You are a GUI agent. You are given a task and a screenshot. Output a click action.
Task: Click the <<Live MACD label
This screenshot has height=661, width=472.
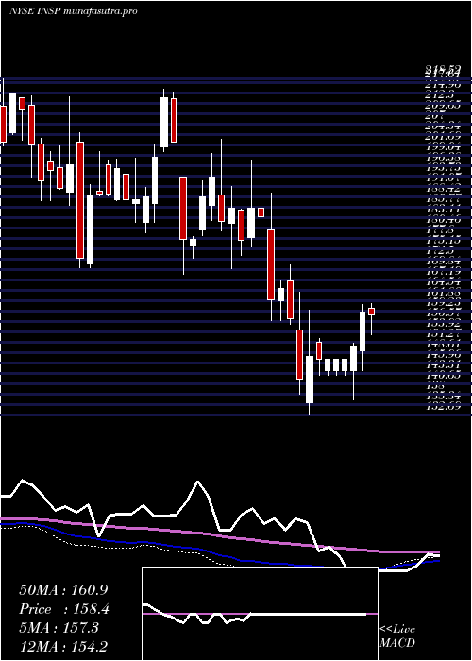397,636
